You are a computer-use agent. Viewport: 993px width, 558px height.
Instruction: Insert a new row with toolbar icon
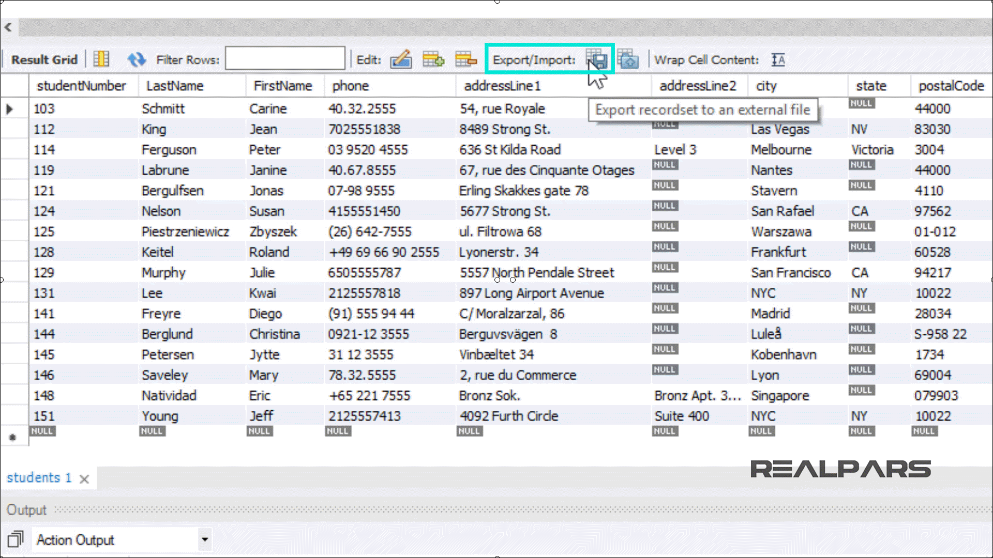(x=433, y=59)
